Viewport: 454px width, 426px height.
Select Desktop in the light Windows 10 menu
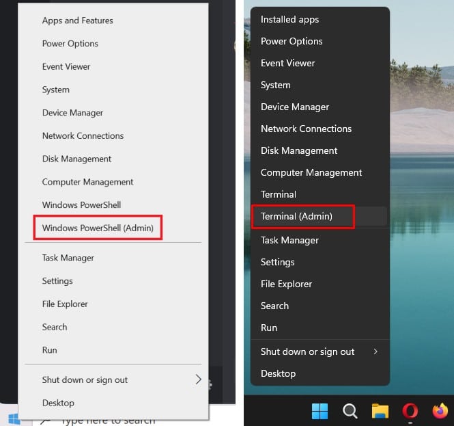tap(113, 403)
